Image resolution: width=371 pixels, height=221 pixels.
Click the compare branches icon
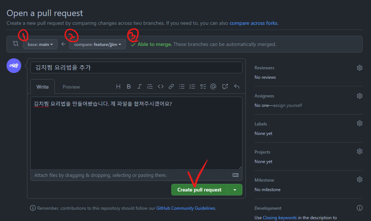16,43
